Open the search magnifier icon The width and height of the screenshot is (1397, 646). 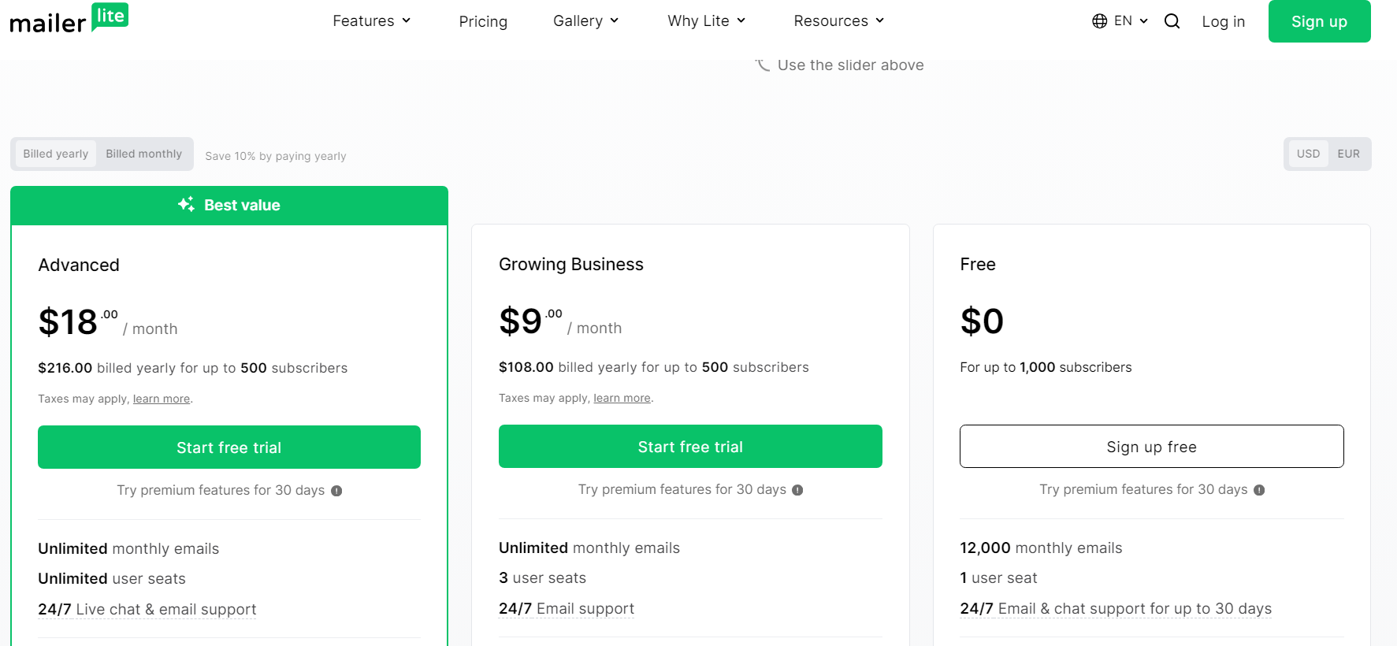(1172, 21)
